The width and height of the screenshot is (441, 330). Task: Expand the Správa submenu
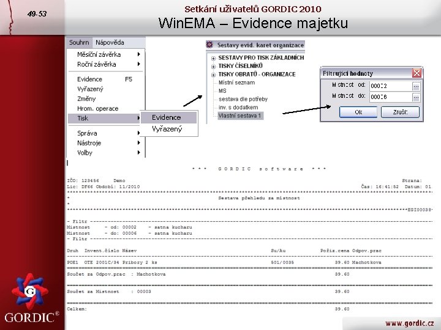coord(107,133)
